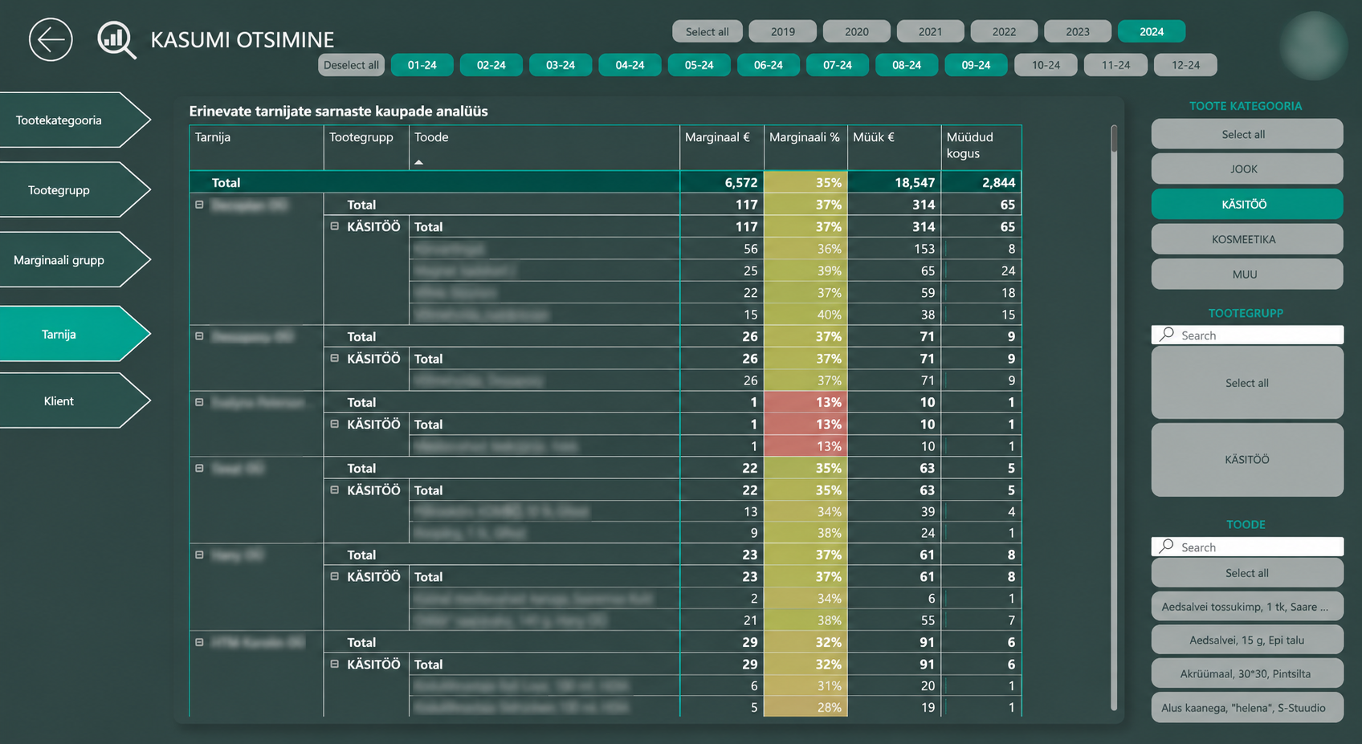
Task: Click the table vertical scrollbar
Action: 1114,417
